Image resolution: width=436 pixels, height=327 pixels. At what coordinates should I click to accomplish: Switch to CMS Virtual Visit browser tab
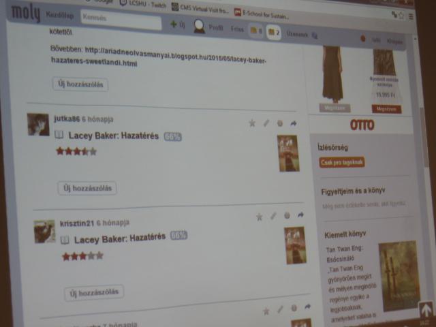pyautogui.click(x=200, y=8)
